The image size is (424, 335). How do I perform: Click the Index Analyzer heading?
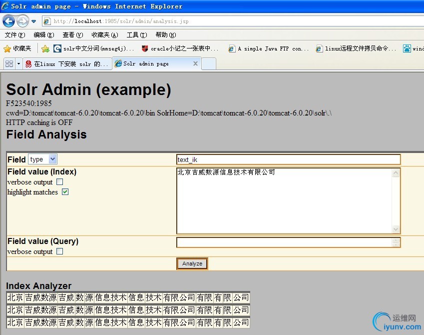click(38, 285)
